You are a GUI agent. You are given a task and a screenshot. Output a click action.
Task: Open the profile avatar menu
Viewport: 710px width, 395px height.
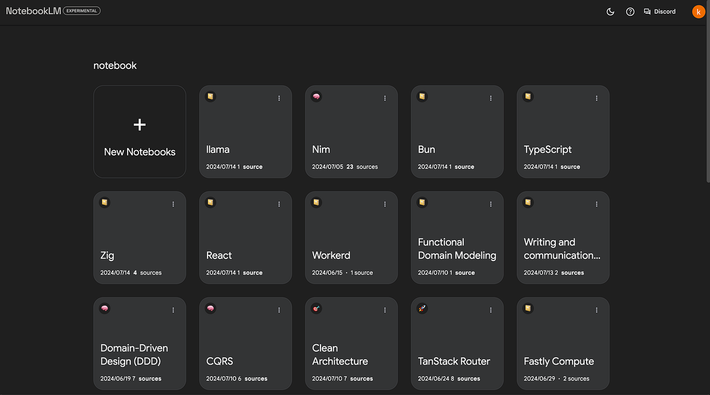(699, 11)
